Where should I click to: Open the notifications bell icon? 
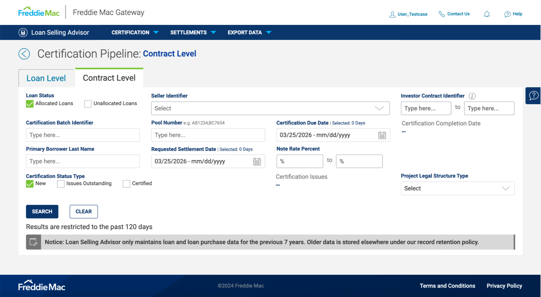[x=487, y=14]
